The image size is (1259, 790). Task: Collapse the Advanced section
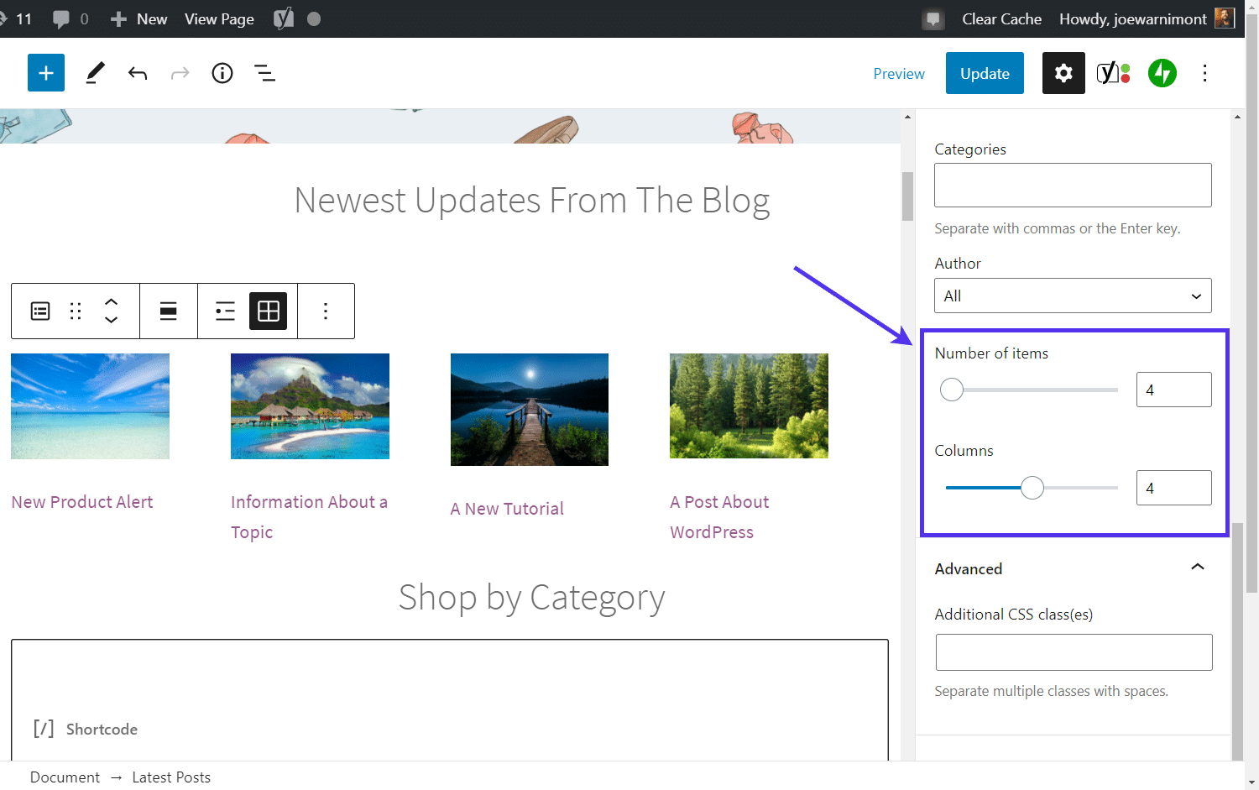click(x=1197, y=568)
